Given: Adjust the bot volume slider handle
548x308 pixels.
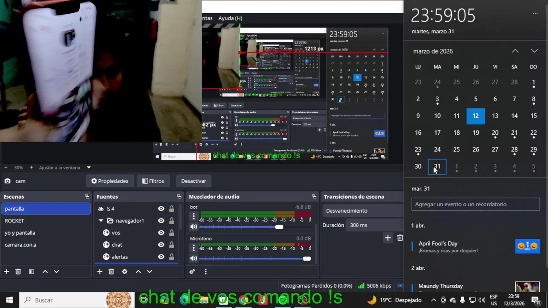Looking at the screenshot, I should [279, 227].
